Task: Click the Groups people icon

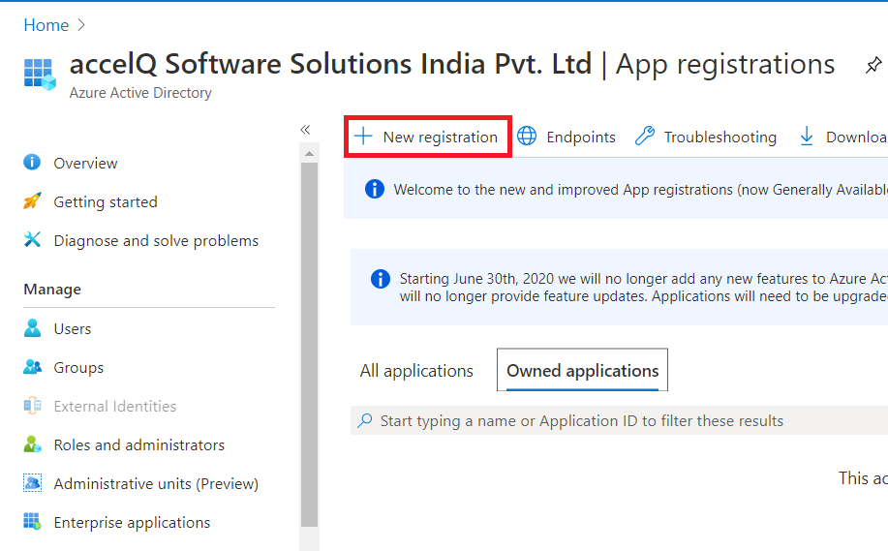Action: point(32,367)
